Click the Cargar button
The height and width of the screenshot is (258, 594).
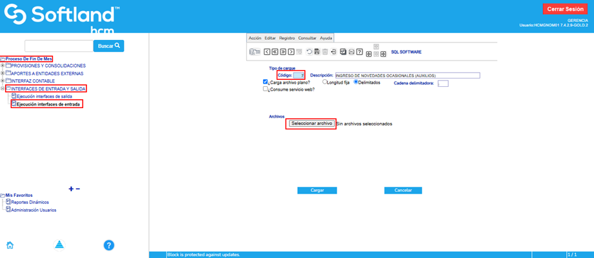tap(317, 190)
